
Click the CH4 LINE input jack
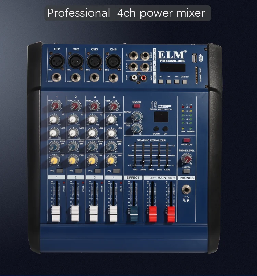(113, 77)
